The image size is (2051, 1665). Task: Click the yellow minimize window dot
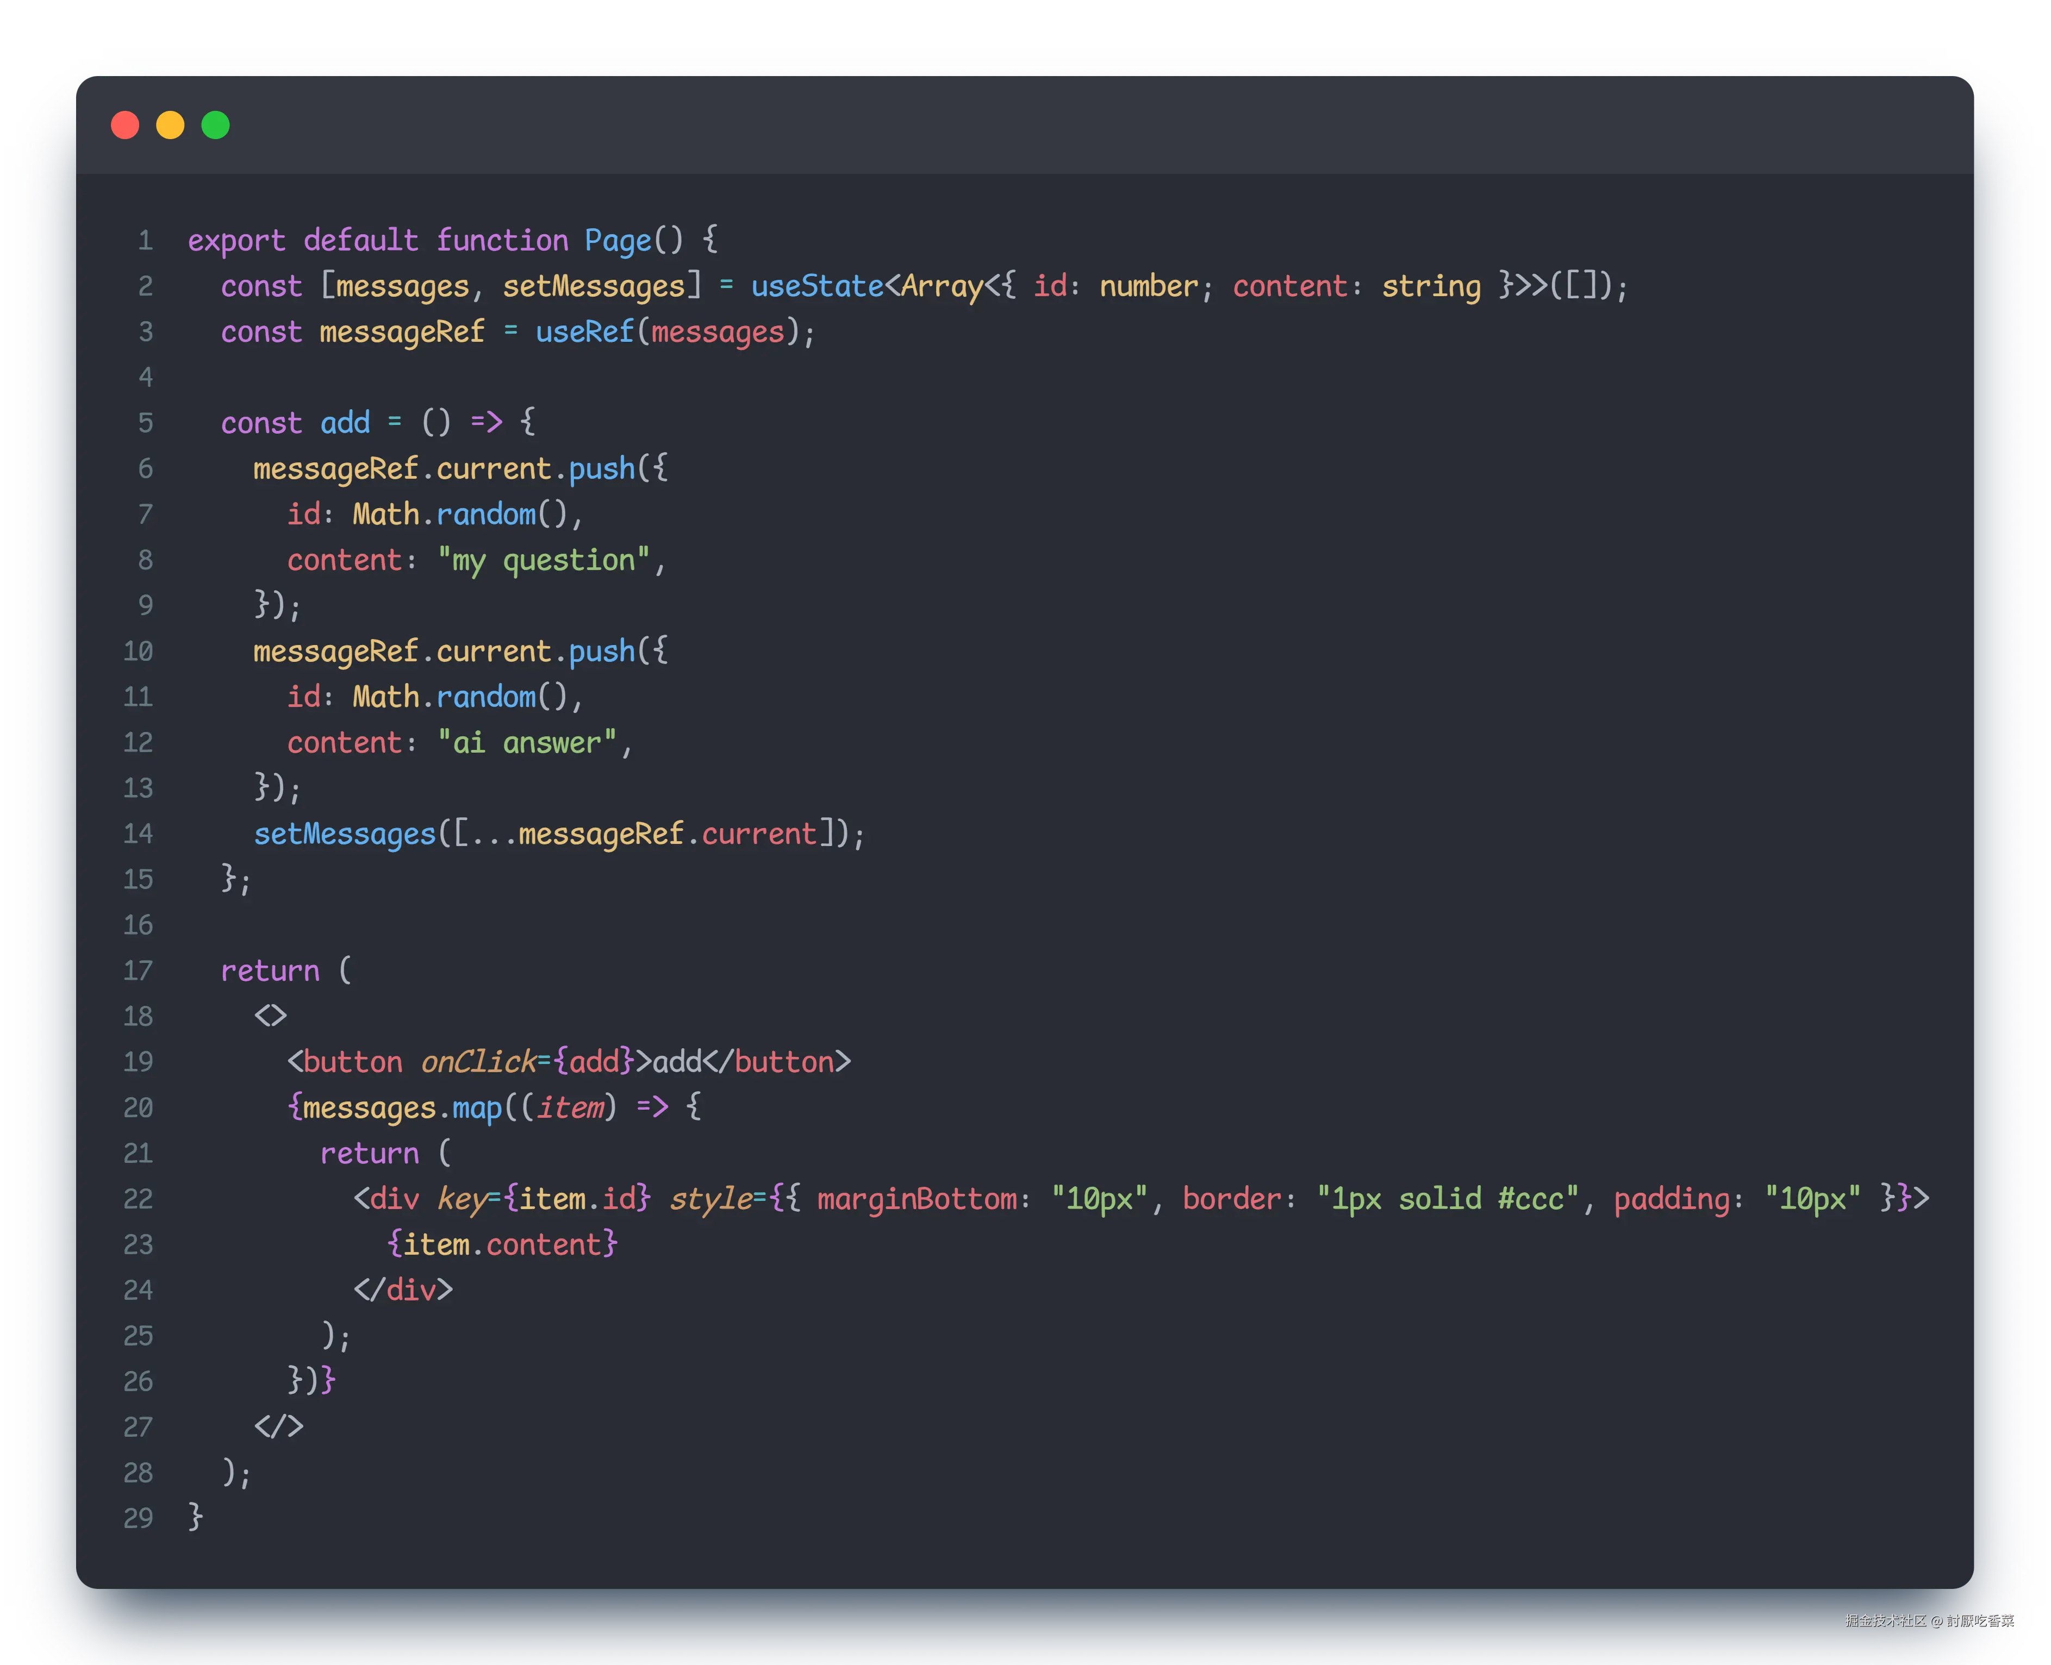(170, 124)
